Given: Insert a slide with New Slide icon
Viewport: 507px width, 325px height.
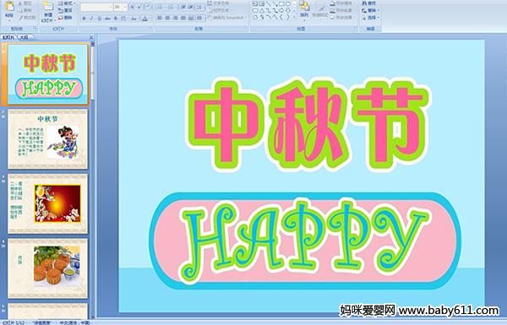Looking at the screenshot, I should 48,7.
